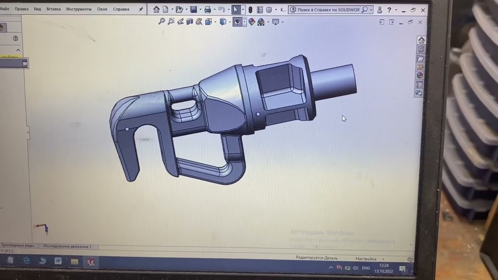Screen dimensions: 498x280
Task: Open the Окно menu
Action: click(x=102, y=9)
